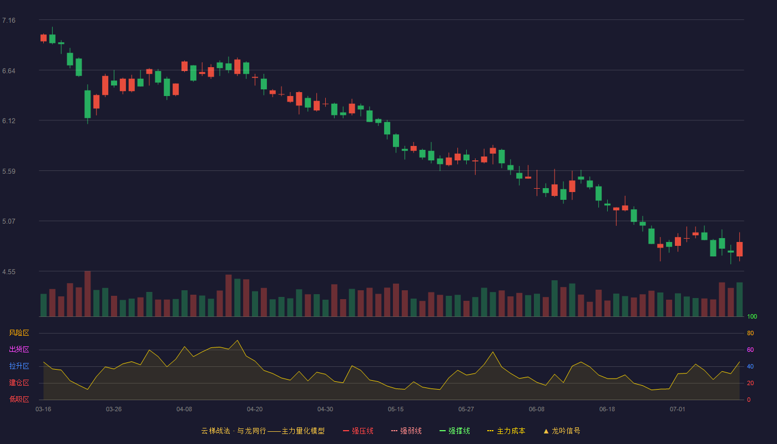The image size is (777, 444).
Task: Click the 主力量化模型 chart title text
Action: point(303,431)
